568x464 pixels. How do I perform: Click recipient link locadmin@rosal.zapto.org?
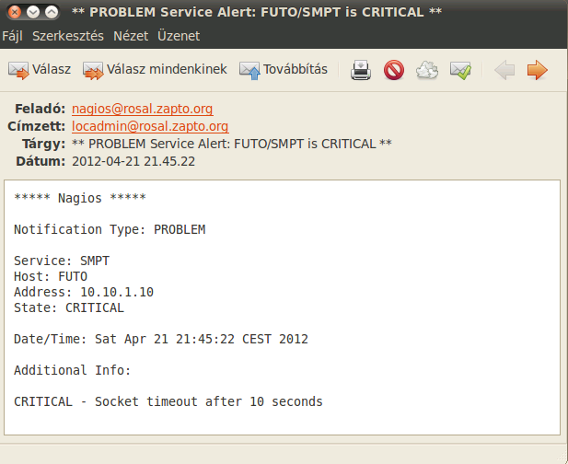point(150,126)
